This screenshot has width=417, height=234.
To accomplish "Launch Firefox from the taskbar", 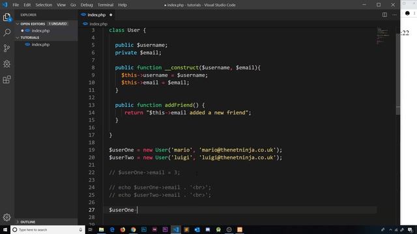I will (122, 229).
